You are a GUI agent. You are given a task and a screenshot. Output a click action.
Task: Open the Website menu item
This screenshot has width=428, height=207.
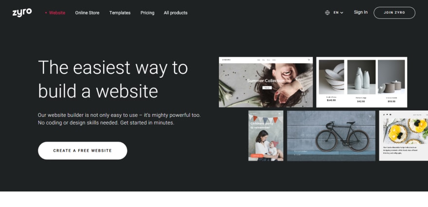[x=57, y=13]
